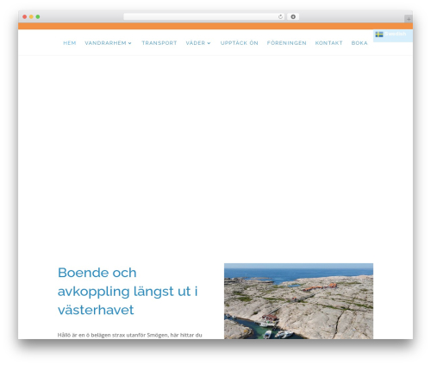Click the green fullscreen window button

tap(38, 16)
